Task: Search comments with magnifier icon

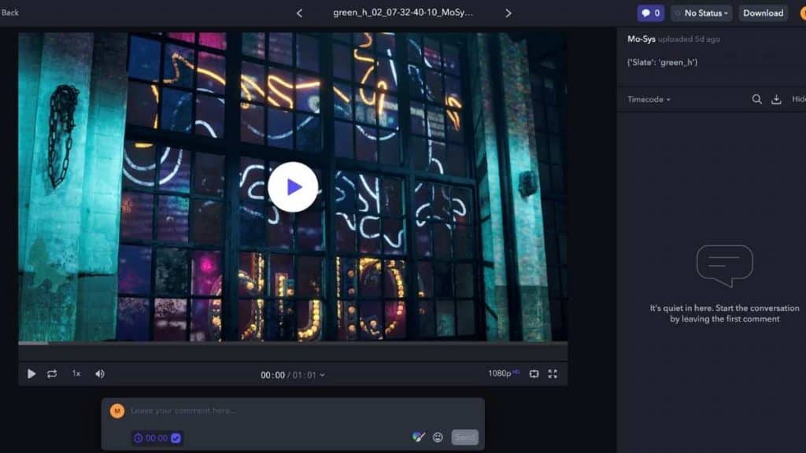Action: (756, 99)
